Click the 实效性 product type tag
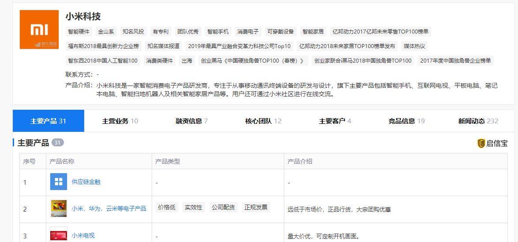Image resolution: width=518 pixels, height=242 pixels. pos(194,207)
